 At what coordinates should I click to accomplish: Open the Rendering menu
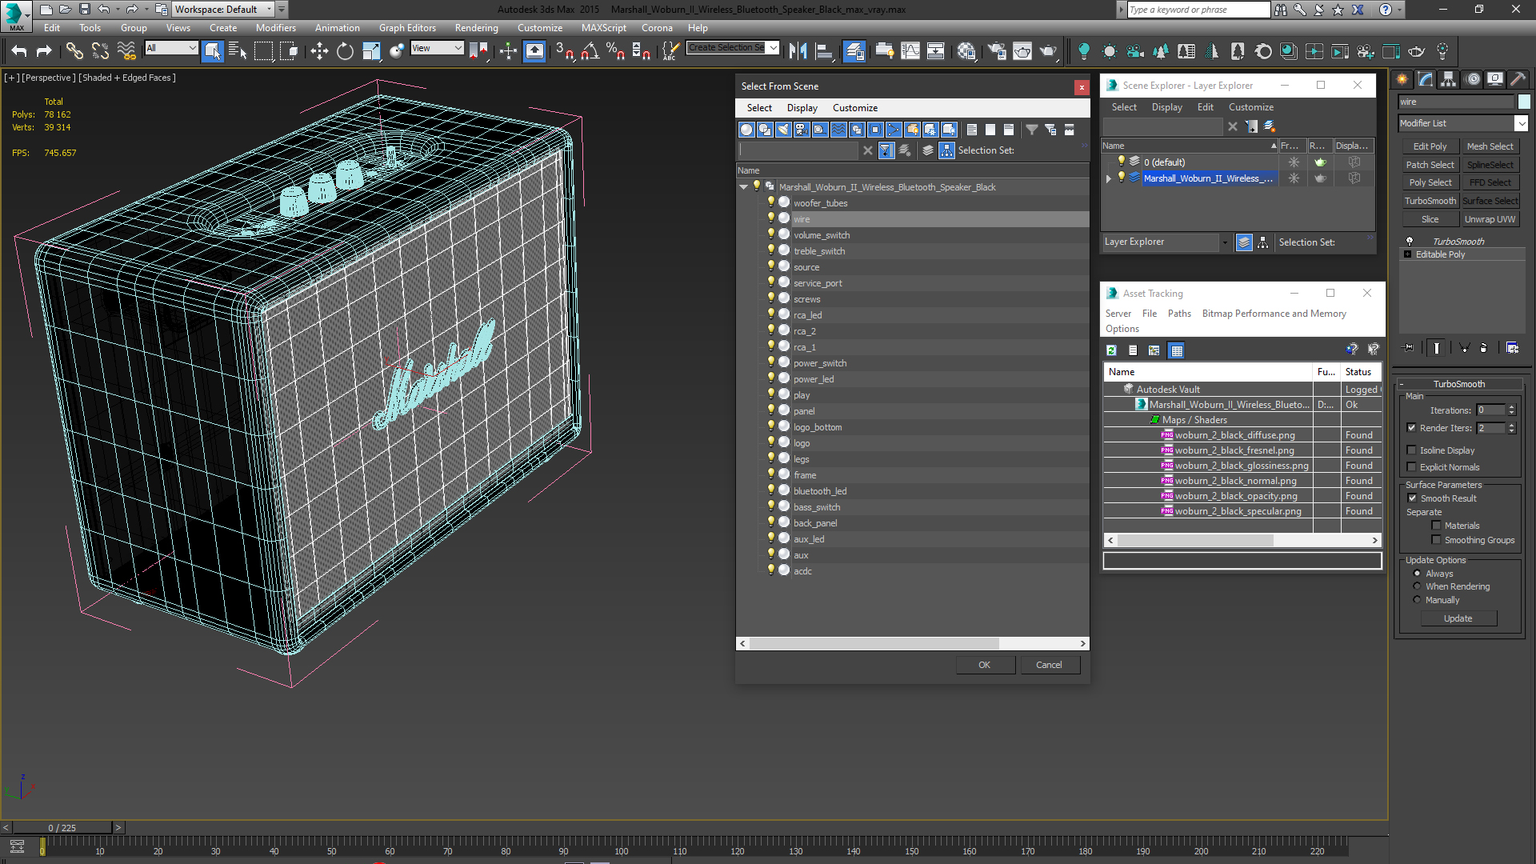(x=476, y=28)
